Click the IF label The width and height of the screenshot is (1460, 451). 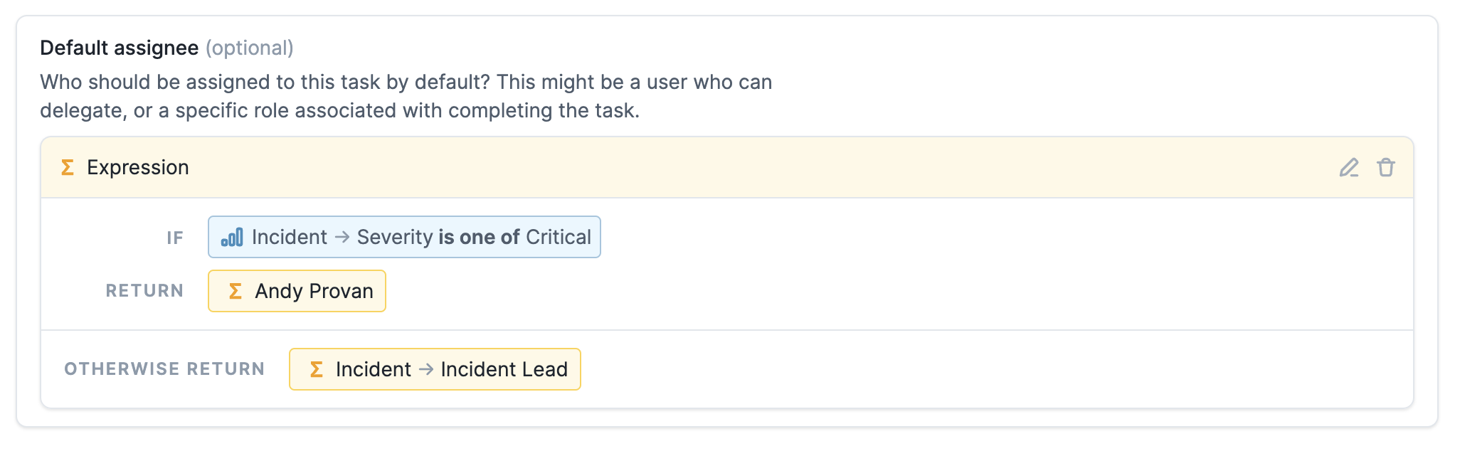tap(175, 238)
